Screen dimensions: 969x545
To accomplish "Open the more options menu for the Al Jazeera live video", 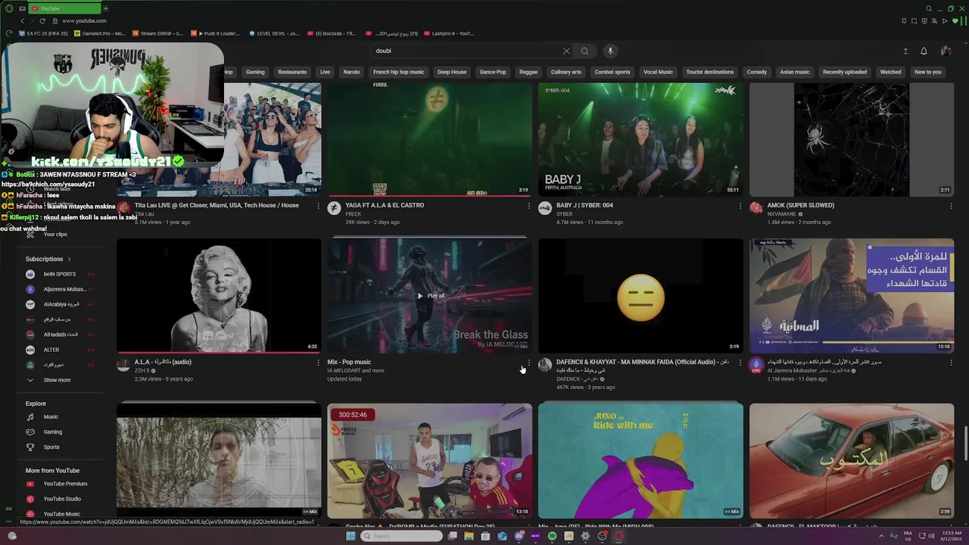I will pos(952,363).
